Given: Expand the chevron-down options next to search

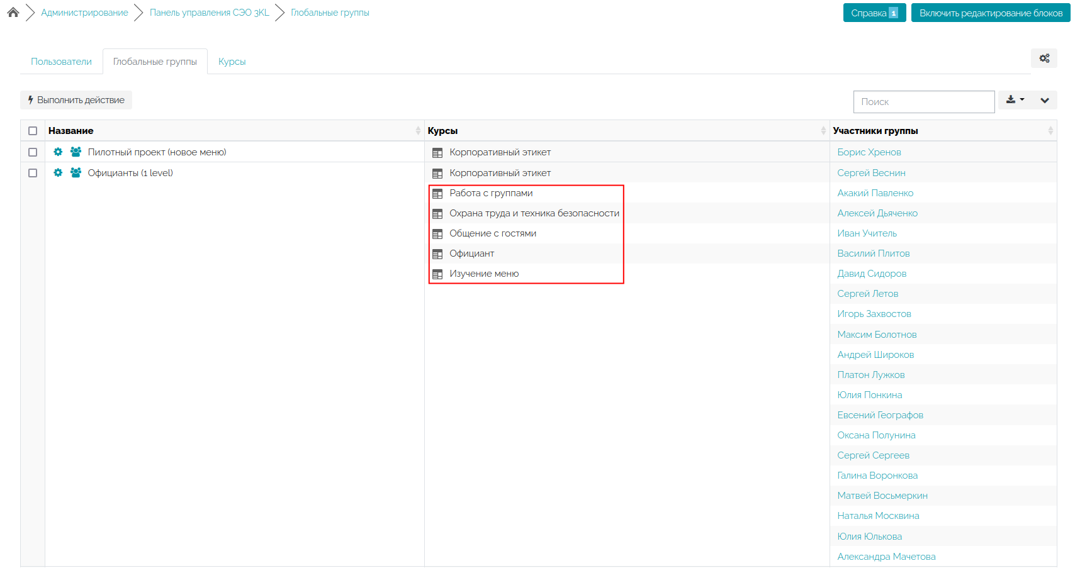Looking at the screenshot, I should 1044,100.
